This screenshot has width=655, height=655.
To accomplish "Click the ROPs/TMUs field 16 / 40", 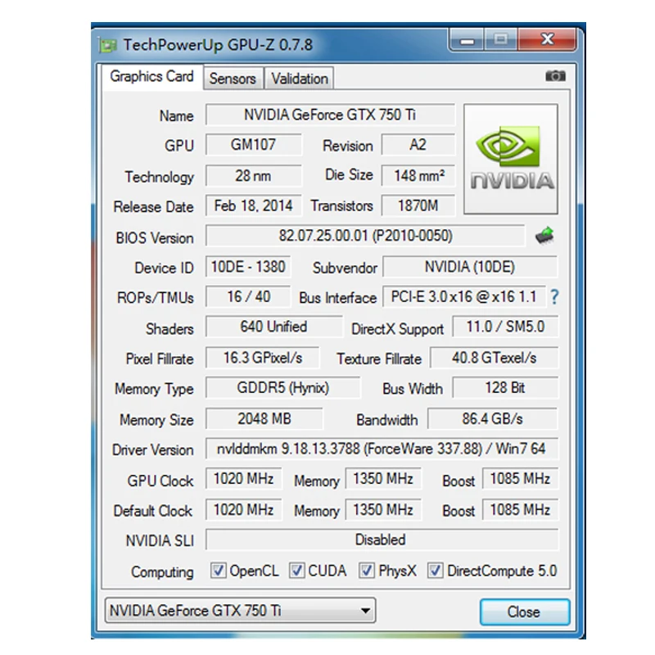I will click(x=248, y=297).
